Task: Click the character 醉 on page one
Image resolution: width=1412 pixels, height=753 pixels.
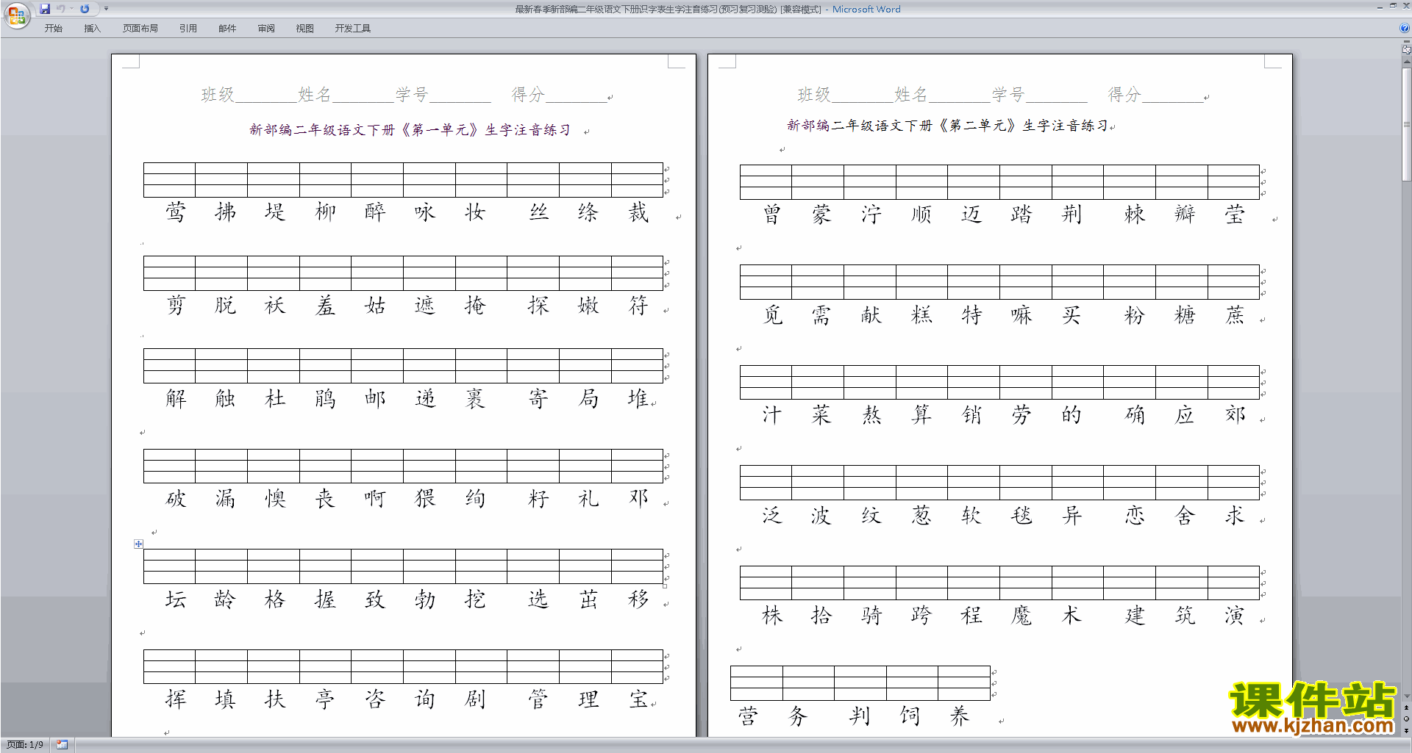Action: pyautogui.click(x=375, y=212)
